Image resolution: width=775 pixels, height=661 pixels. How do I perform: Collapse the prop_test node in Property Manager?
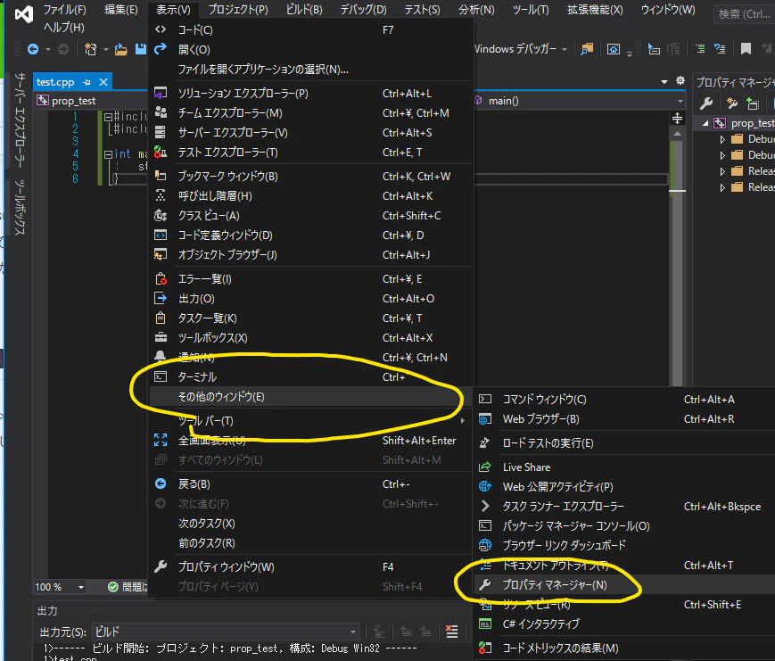click(705, 123)
